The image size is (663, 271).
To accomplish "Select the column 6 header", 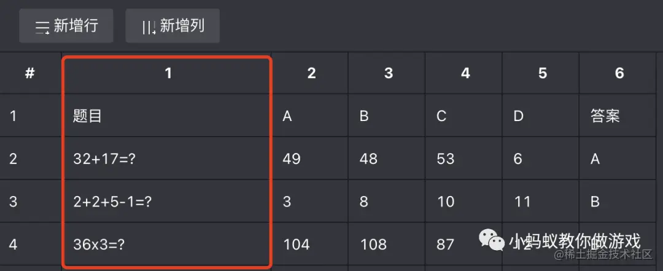I will 618,73.
